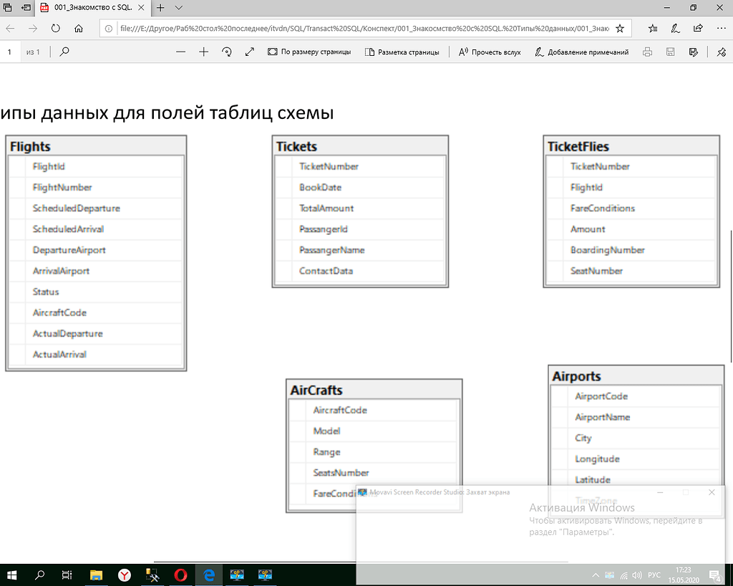The width and height of the screenshot is (733, 586).
Task: Click 'По размеру страницы' fit button
Action: (309, 52)
